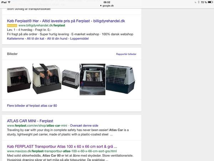Click the Oversæt denne side link
214x161 pixels.
pos(84,126)
